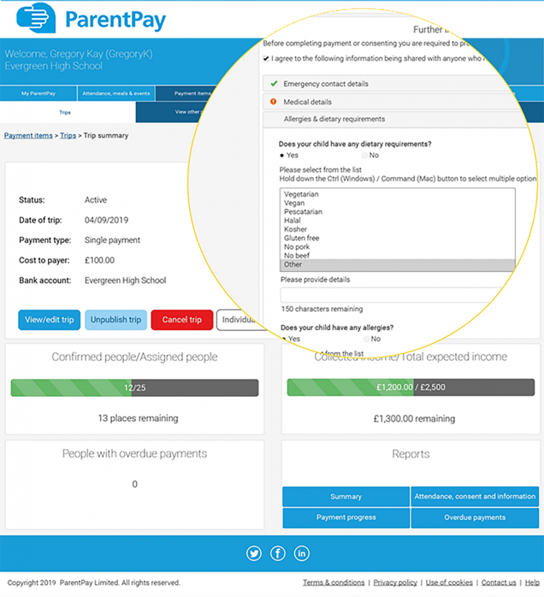Screen dimensions: 544x597
Task: Open the Privacy policy link
Action: point(395,582)
